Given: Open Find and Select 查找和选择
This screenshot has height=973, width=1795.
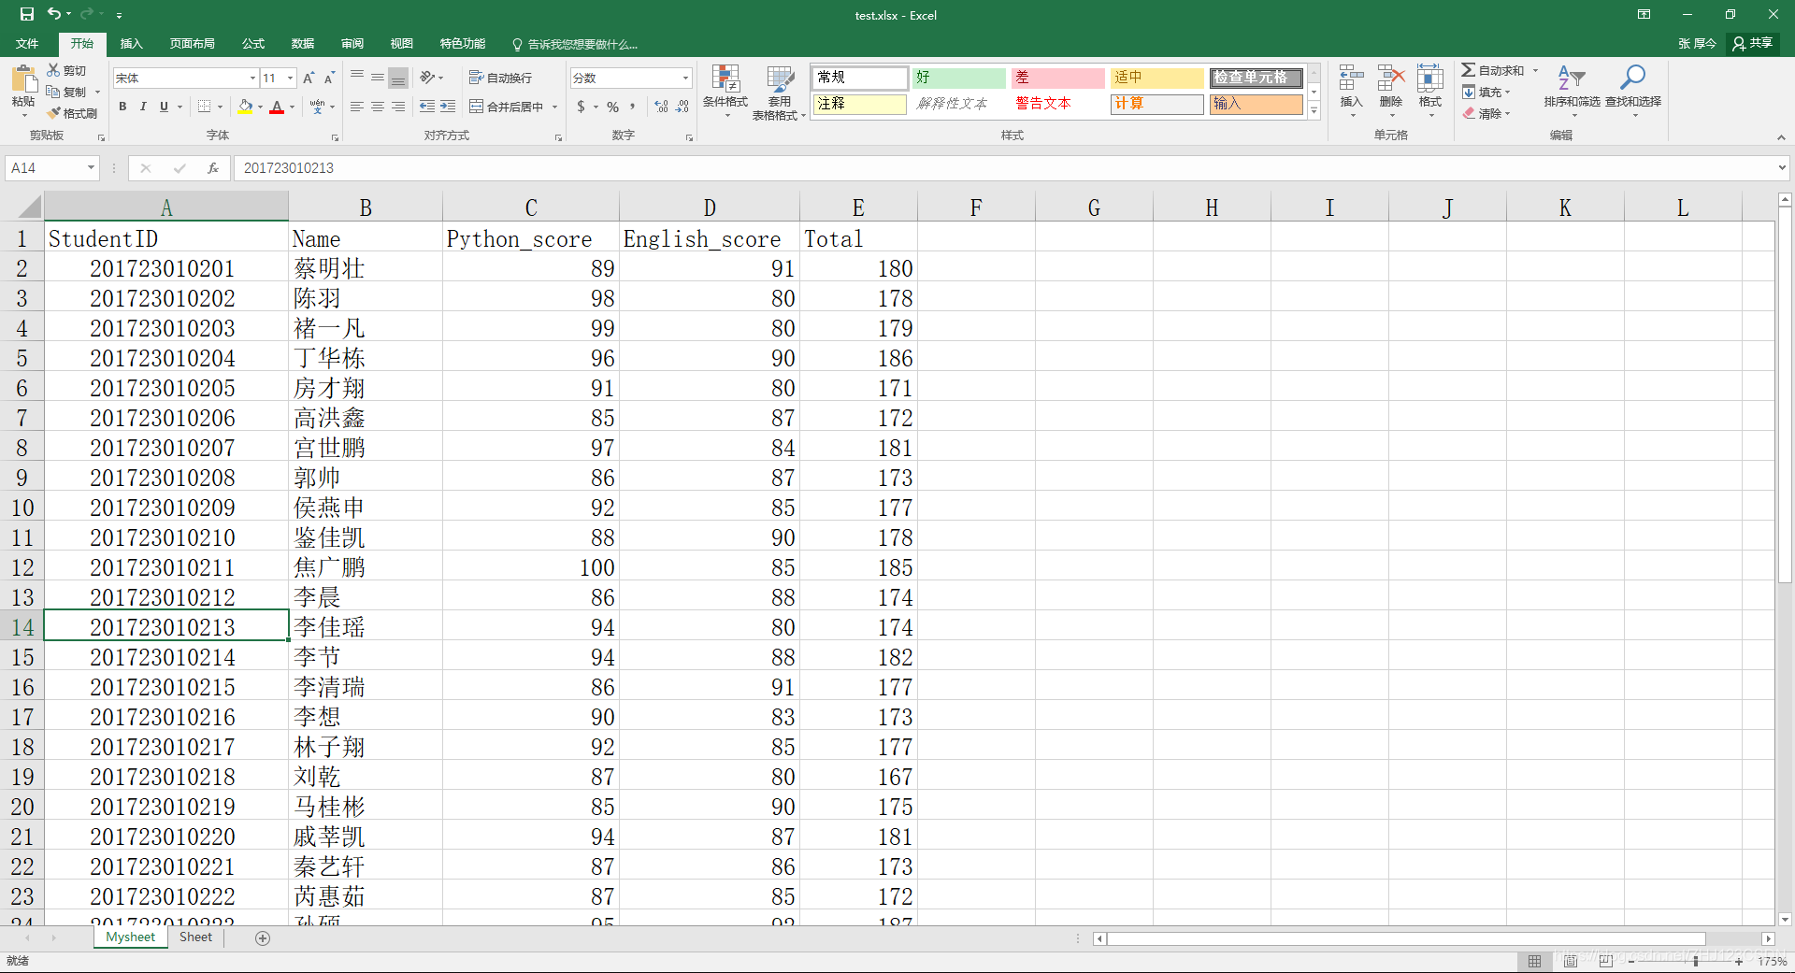Looking at the screenshot, I should [x=1633, y=90].
